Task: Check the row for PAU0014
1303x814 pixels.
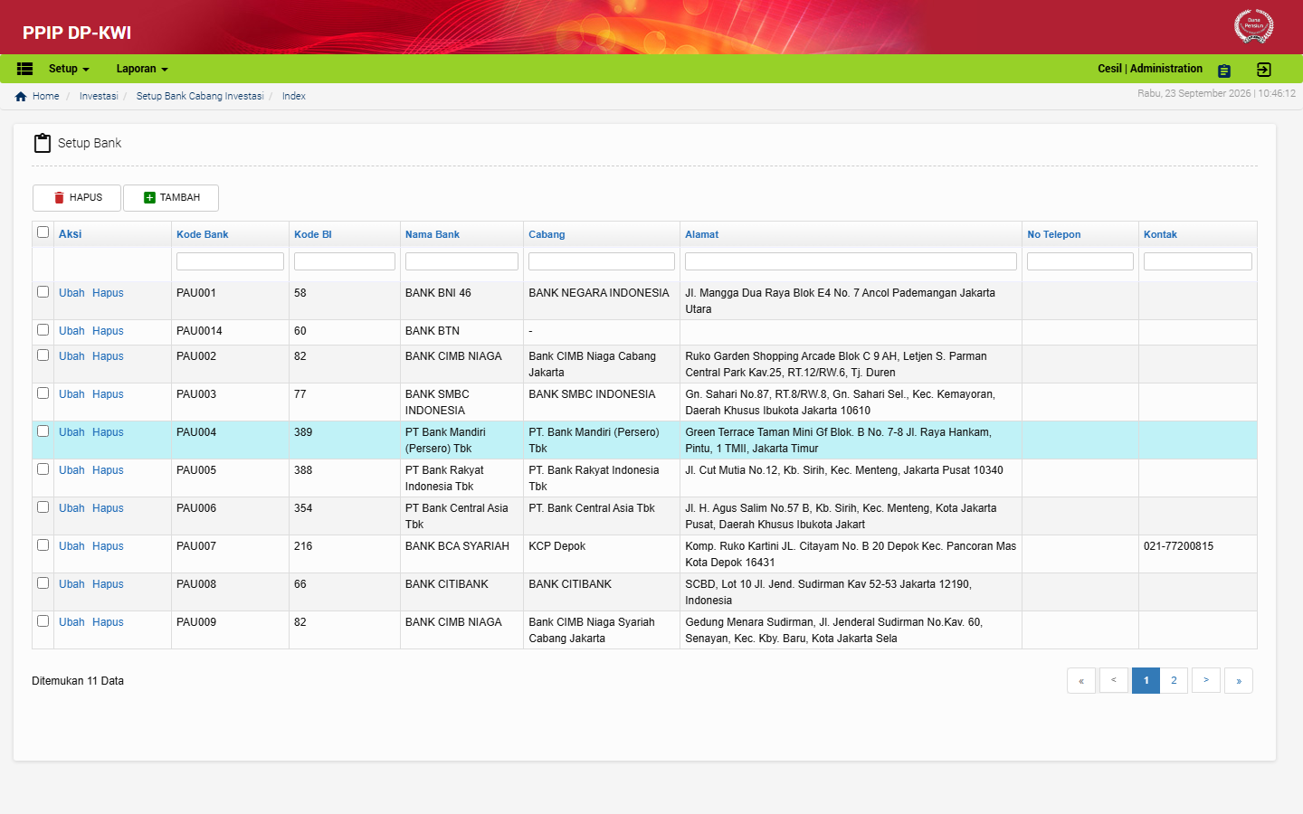Action: 43,330
